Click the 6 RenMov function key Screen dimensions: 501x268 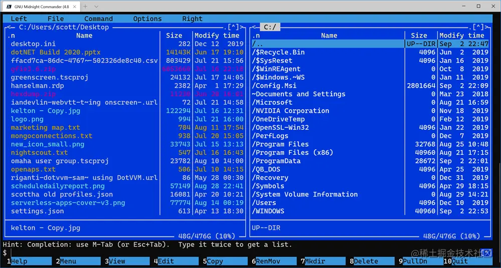274,261
